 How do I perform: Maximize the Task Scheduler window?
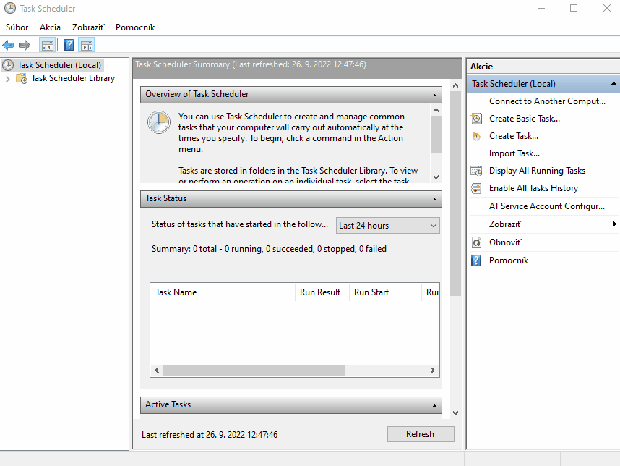574,8
